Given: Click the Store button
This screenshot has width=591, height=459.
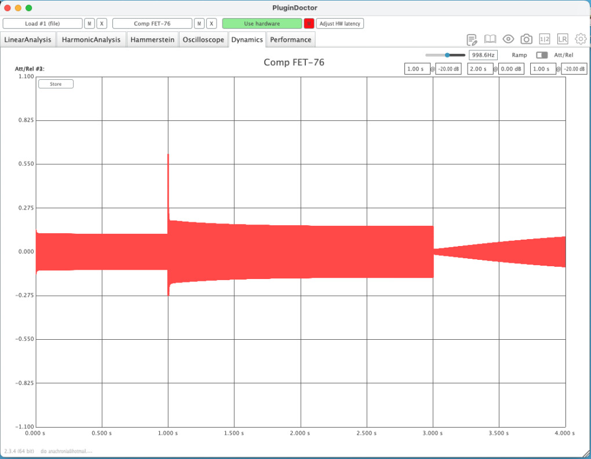Looking at the screenshot, I should (x=56, y=84).
